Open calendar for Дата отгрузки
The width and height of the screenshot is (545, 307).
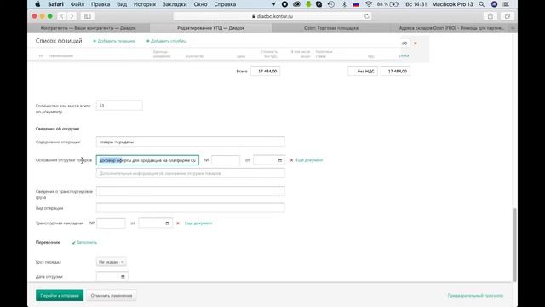[x=123, y=276]
